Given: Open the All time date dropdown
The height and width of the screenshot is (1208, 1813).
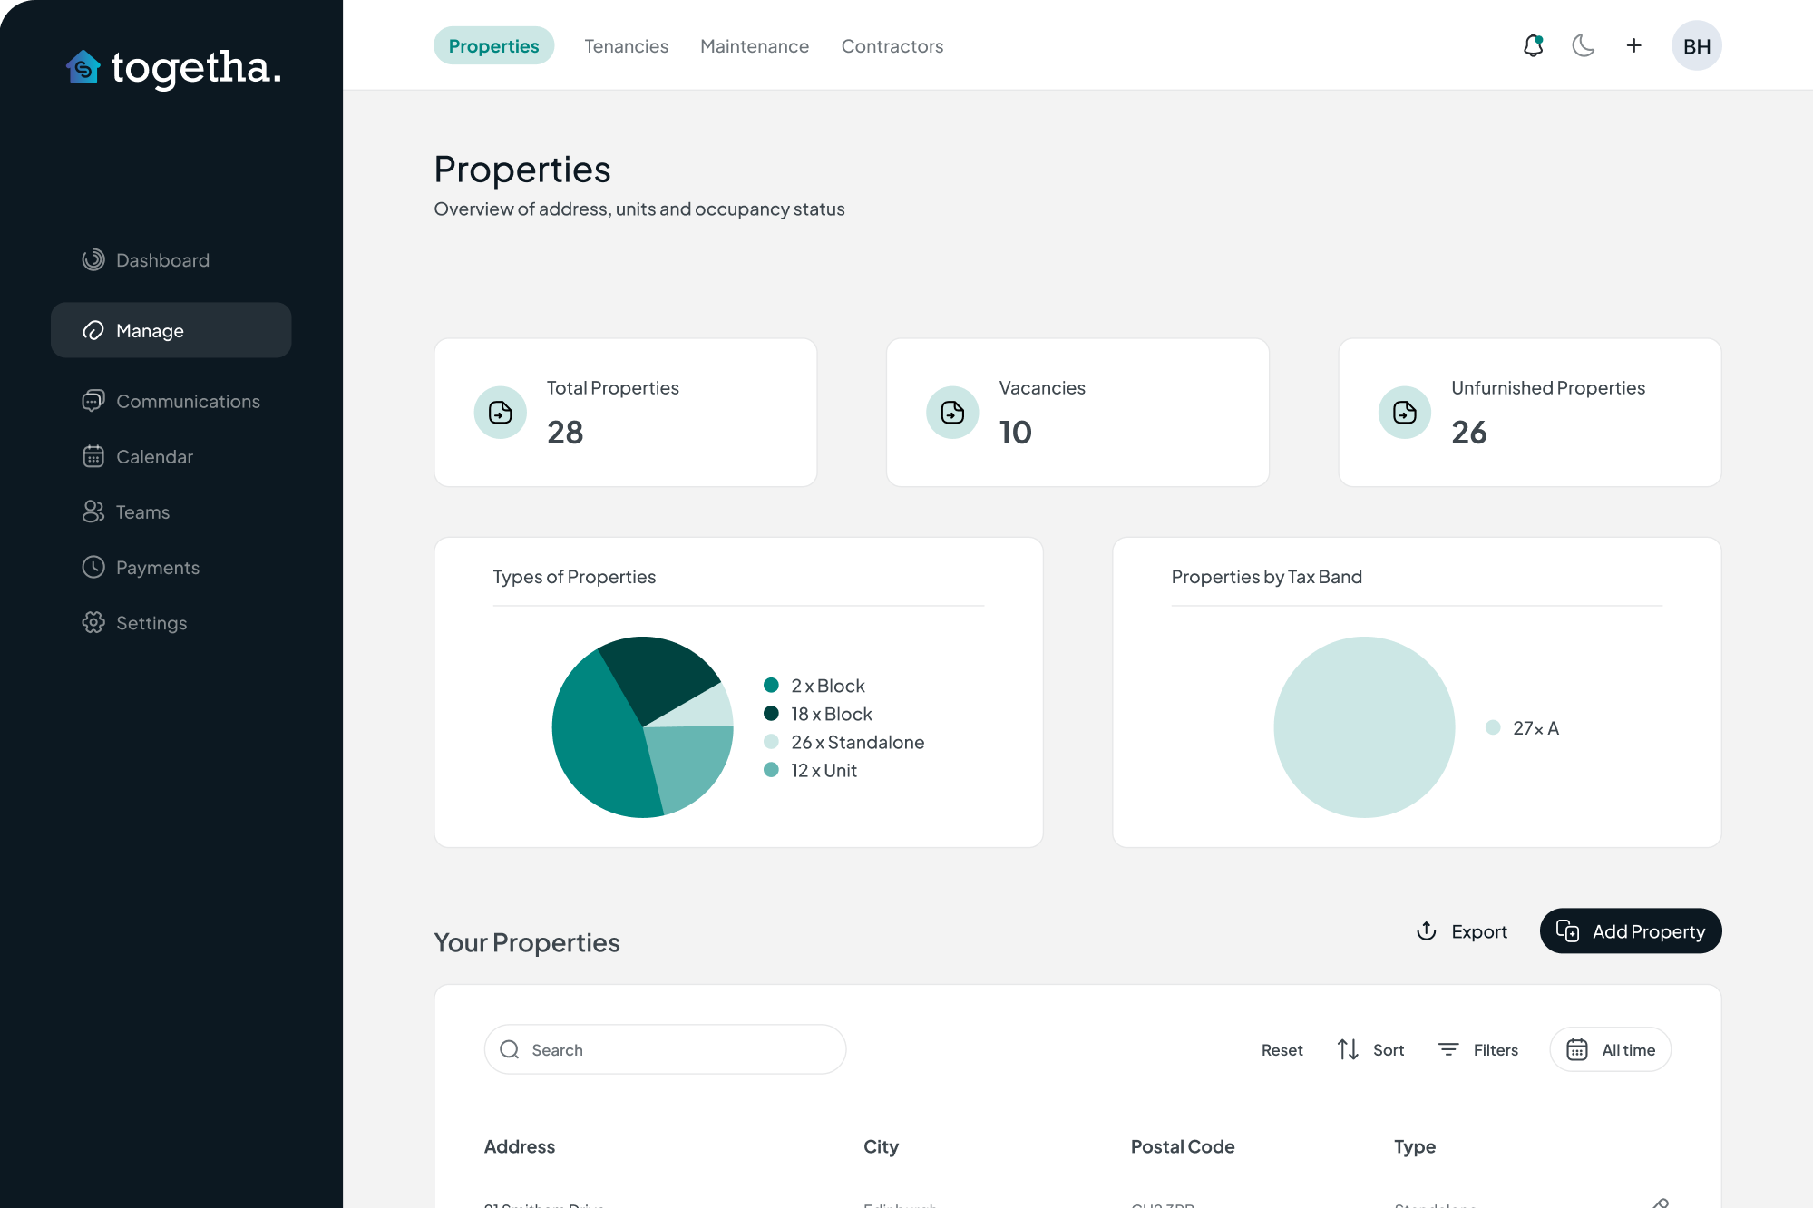Looking at the screenshot, I should coord(1610,1049).
